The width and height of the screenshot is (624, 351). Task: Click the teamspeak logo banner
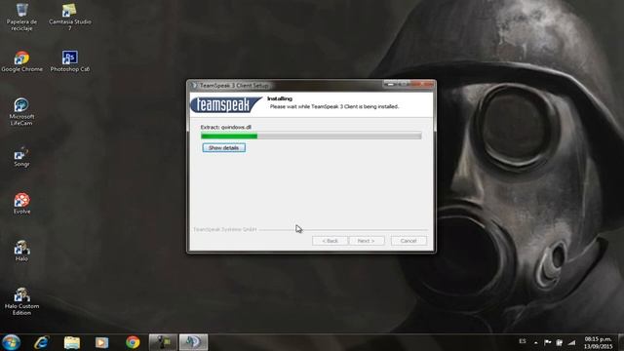tap(225, 104)
